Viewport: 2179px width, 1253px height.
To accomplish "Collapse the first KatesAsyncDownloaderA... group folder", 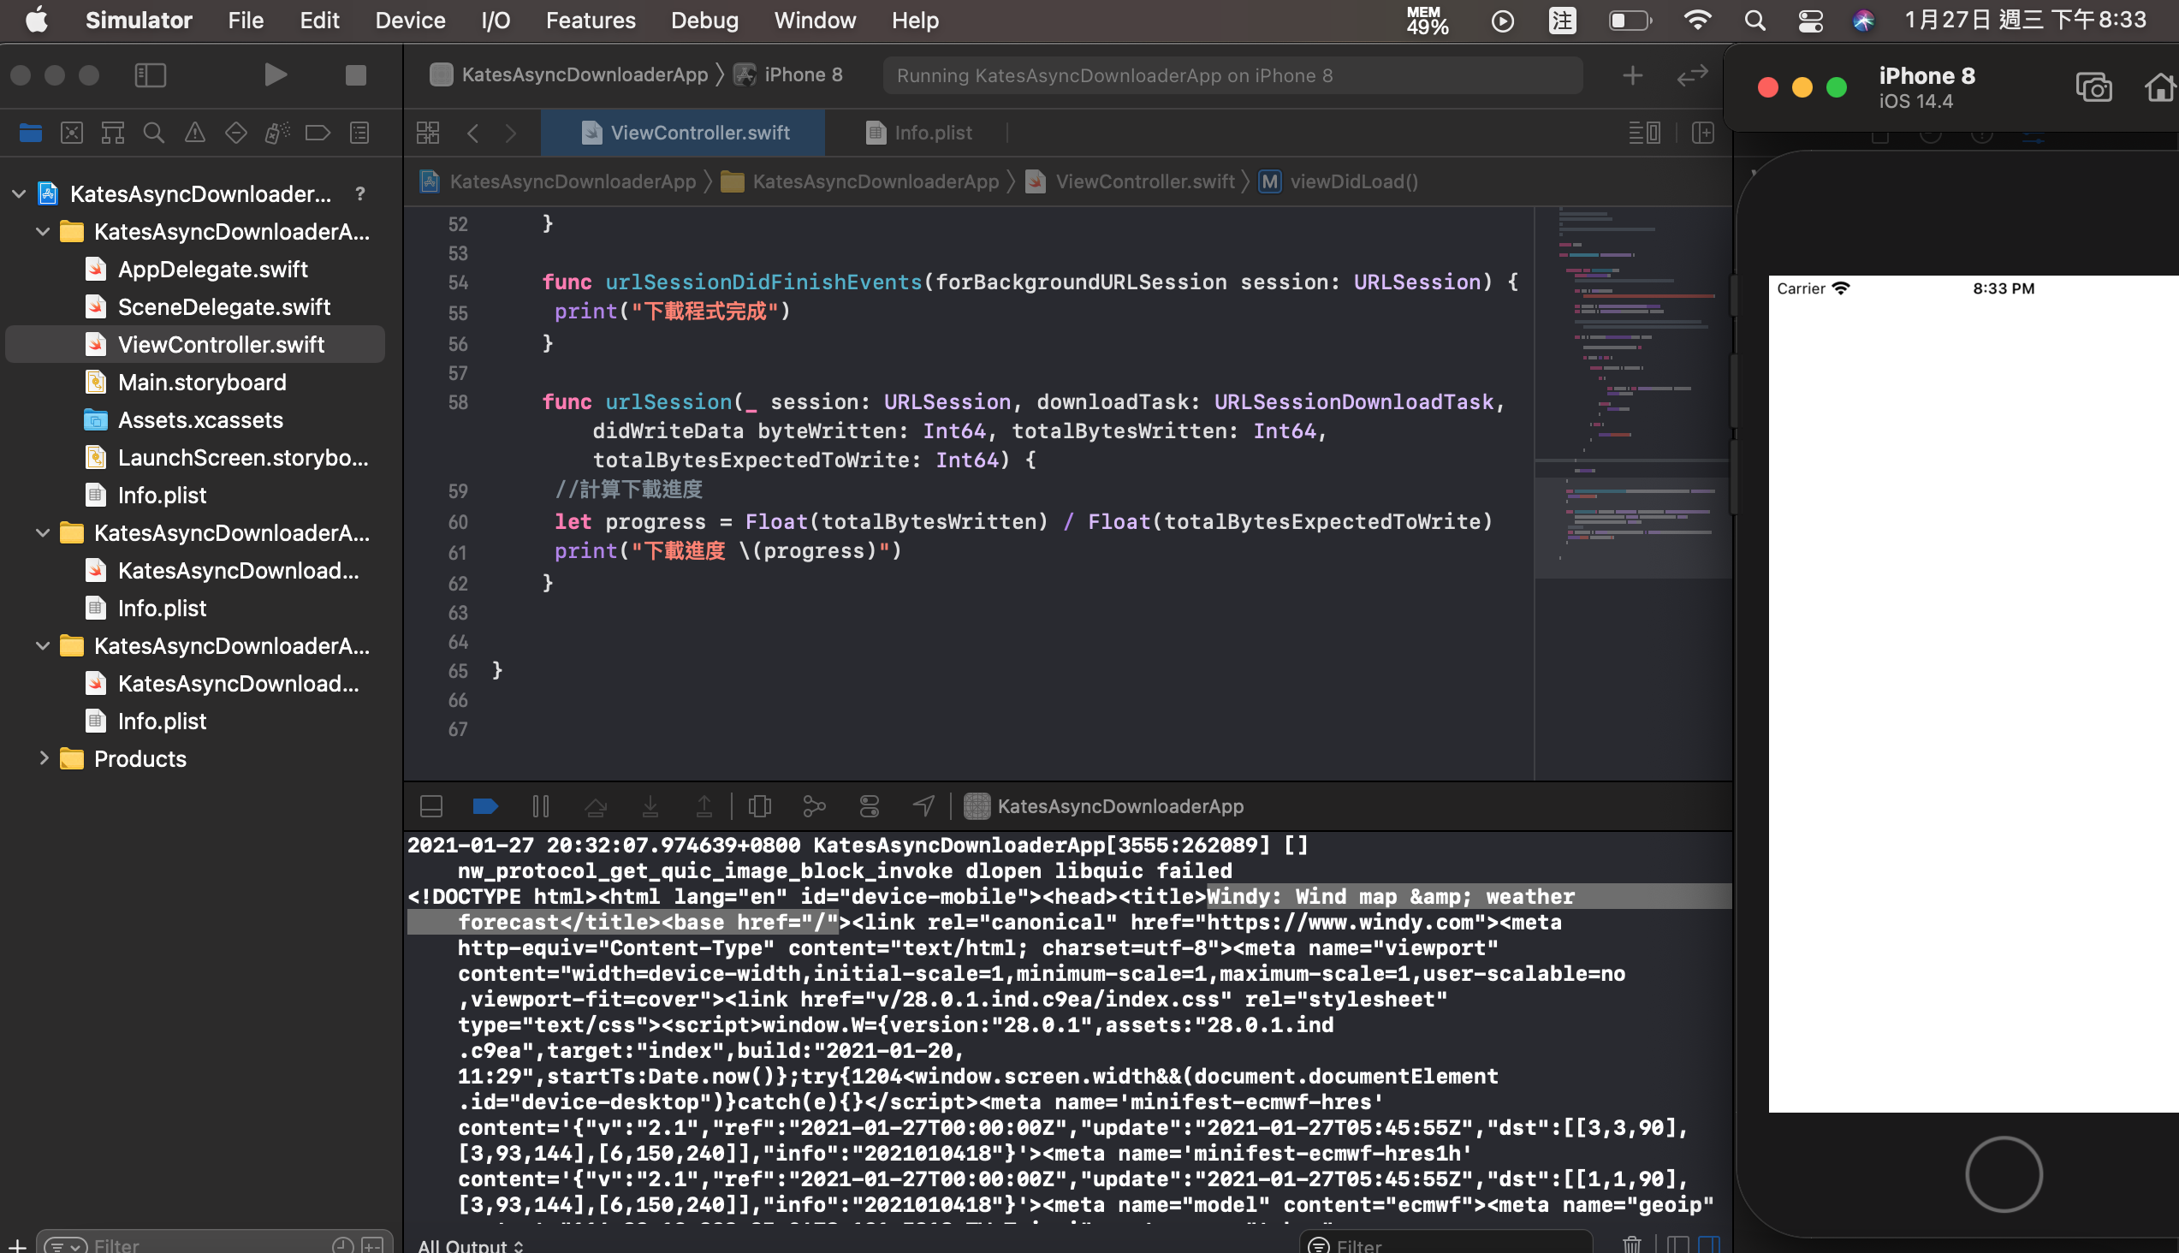I will 43,231.
